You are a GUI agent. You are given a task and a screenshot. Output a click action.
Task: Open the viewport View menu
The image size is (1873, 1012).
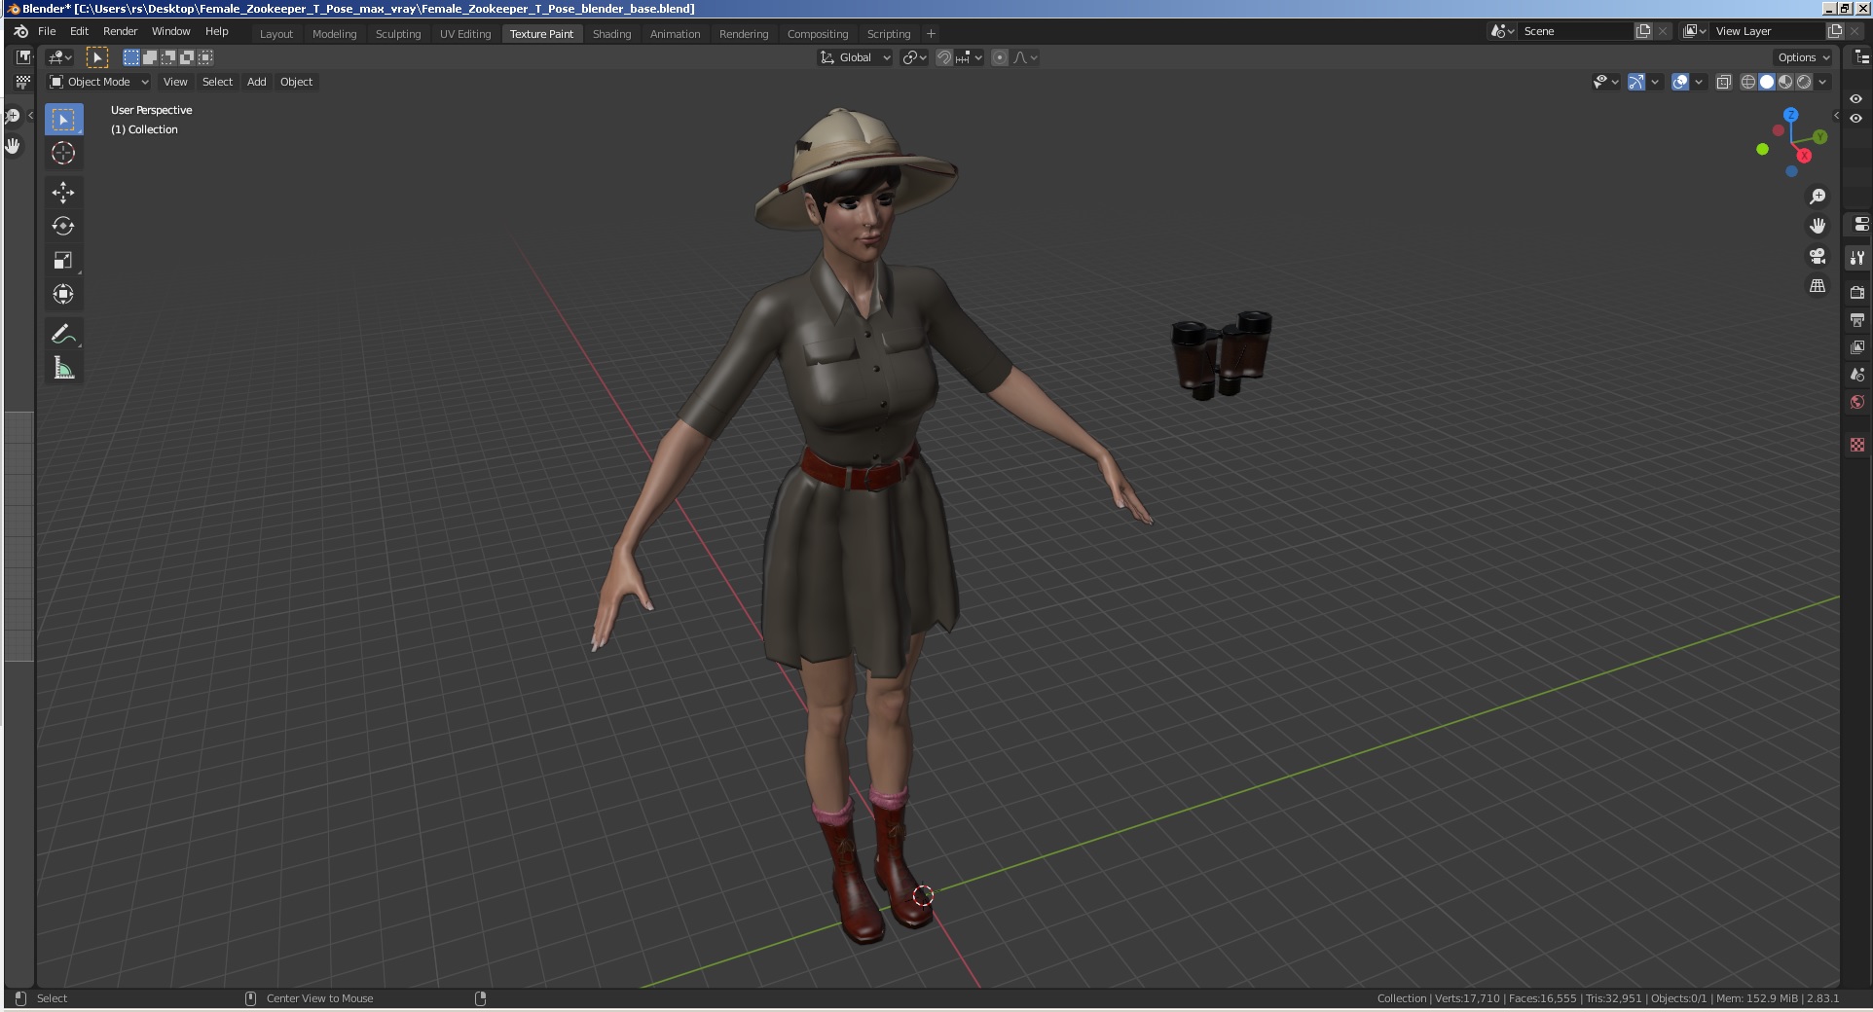tap(175, 82)
